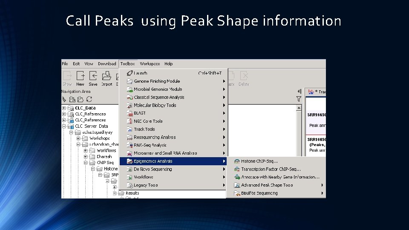Open the View menu

point(89,63)
